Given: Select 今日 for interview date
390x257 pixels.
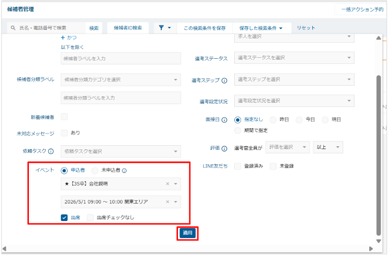Looking at the screenshot, I should tap(299, 120).
